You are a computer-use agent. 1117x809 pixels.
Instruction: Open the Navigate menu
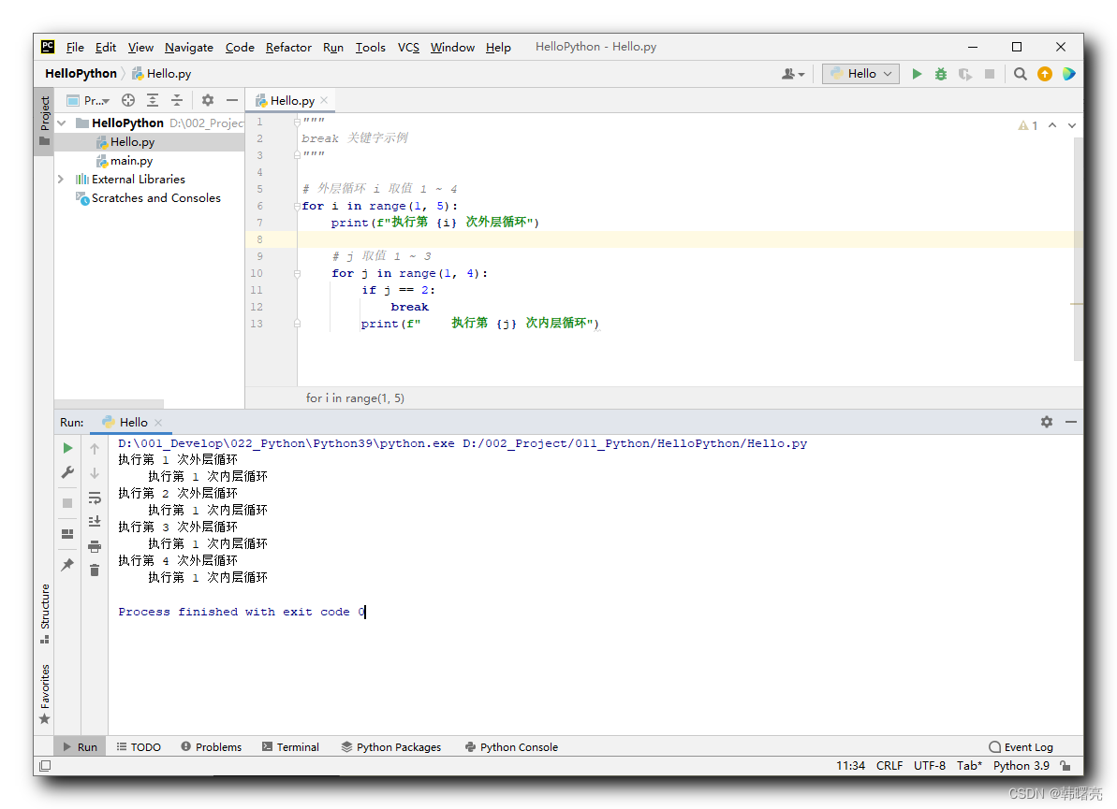pyautogui.click(x=189, y=47)
